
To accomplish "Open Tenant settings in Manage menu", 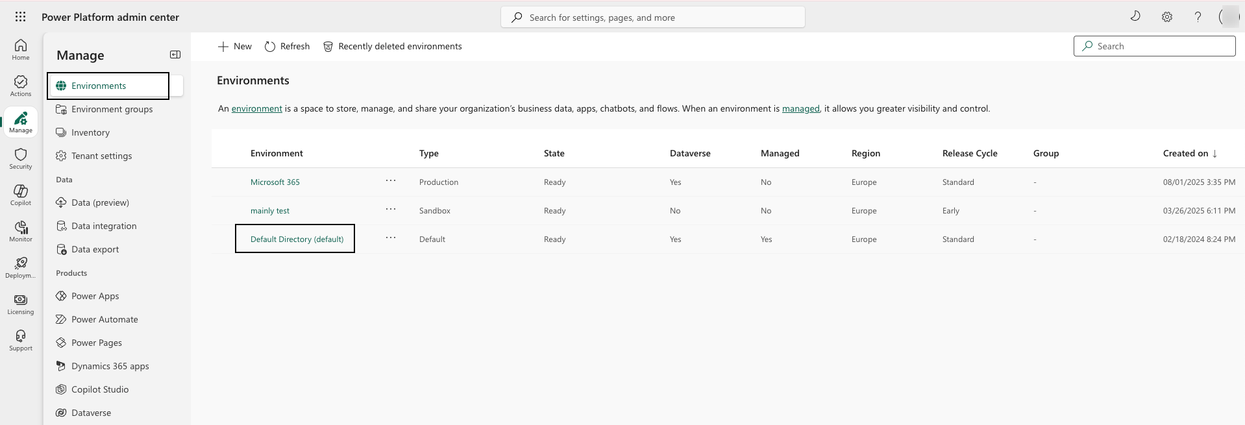I will pyautogui.click(x=101, y=156).
